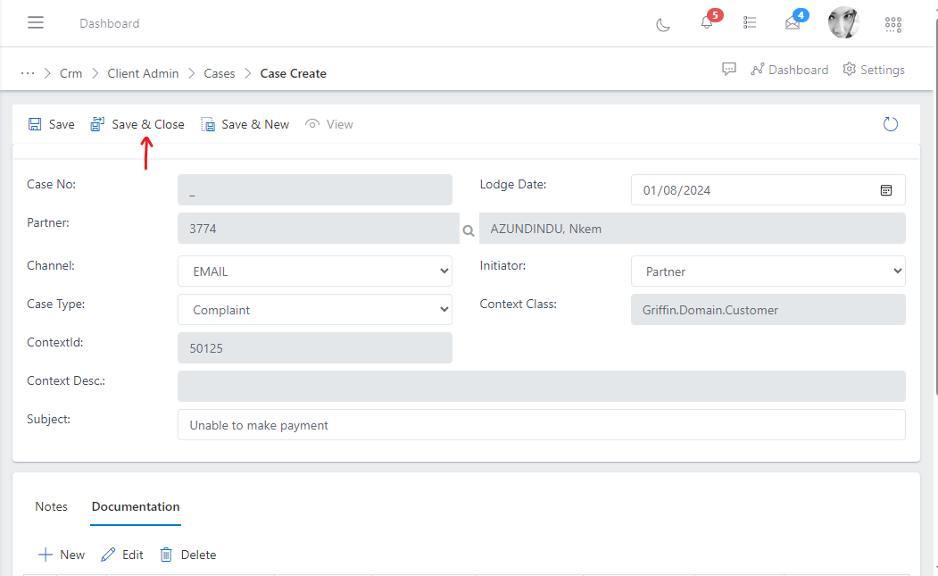Navigate to Cases via the breadcrumb
Viewport: 938px width, 576px height.
[x=220, y=73]
